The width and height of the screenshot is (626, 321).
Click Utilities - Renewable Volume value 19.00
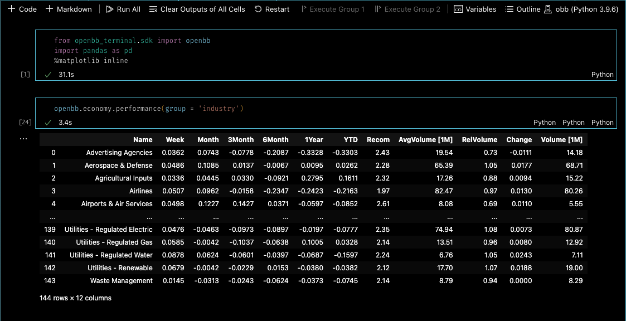pos(574,267)
